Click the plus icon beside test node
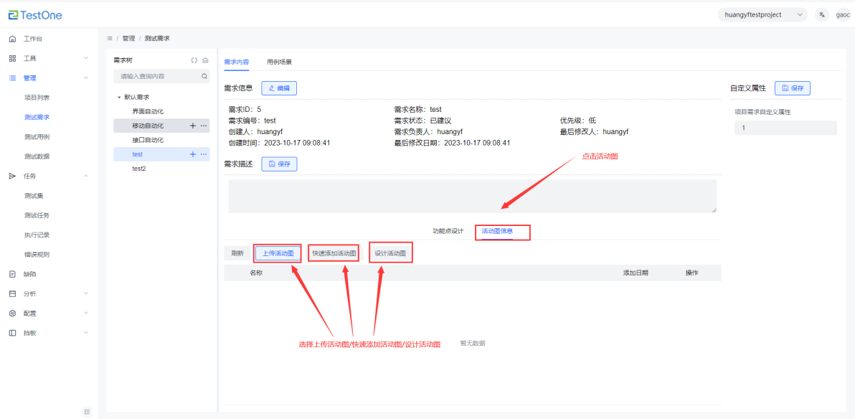855x419 pixels. click(192, 154)
